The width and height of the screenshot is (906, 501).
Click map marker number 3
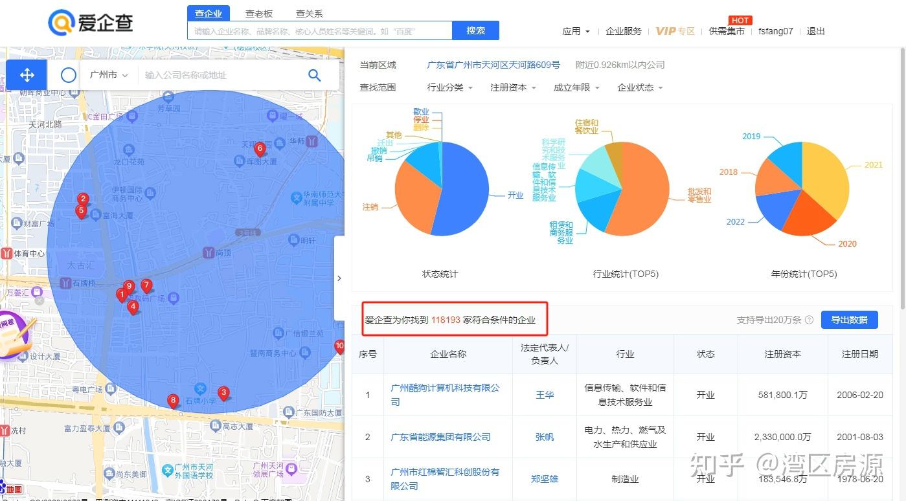223,393
